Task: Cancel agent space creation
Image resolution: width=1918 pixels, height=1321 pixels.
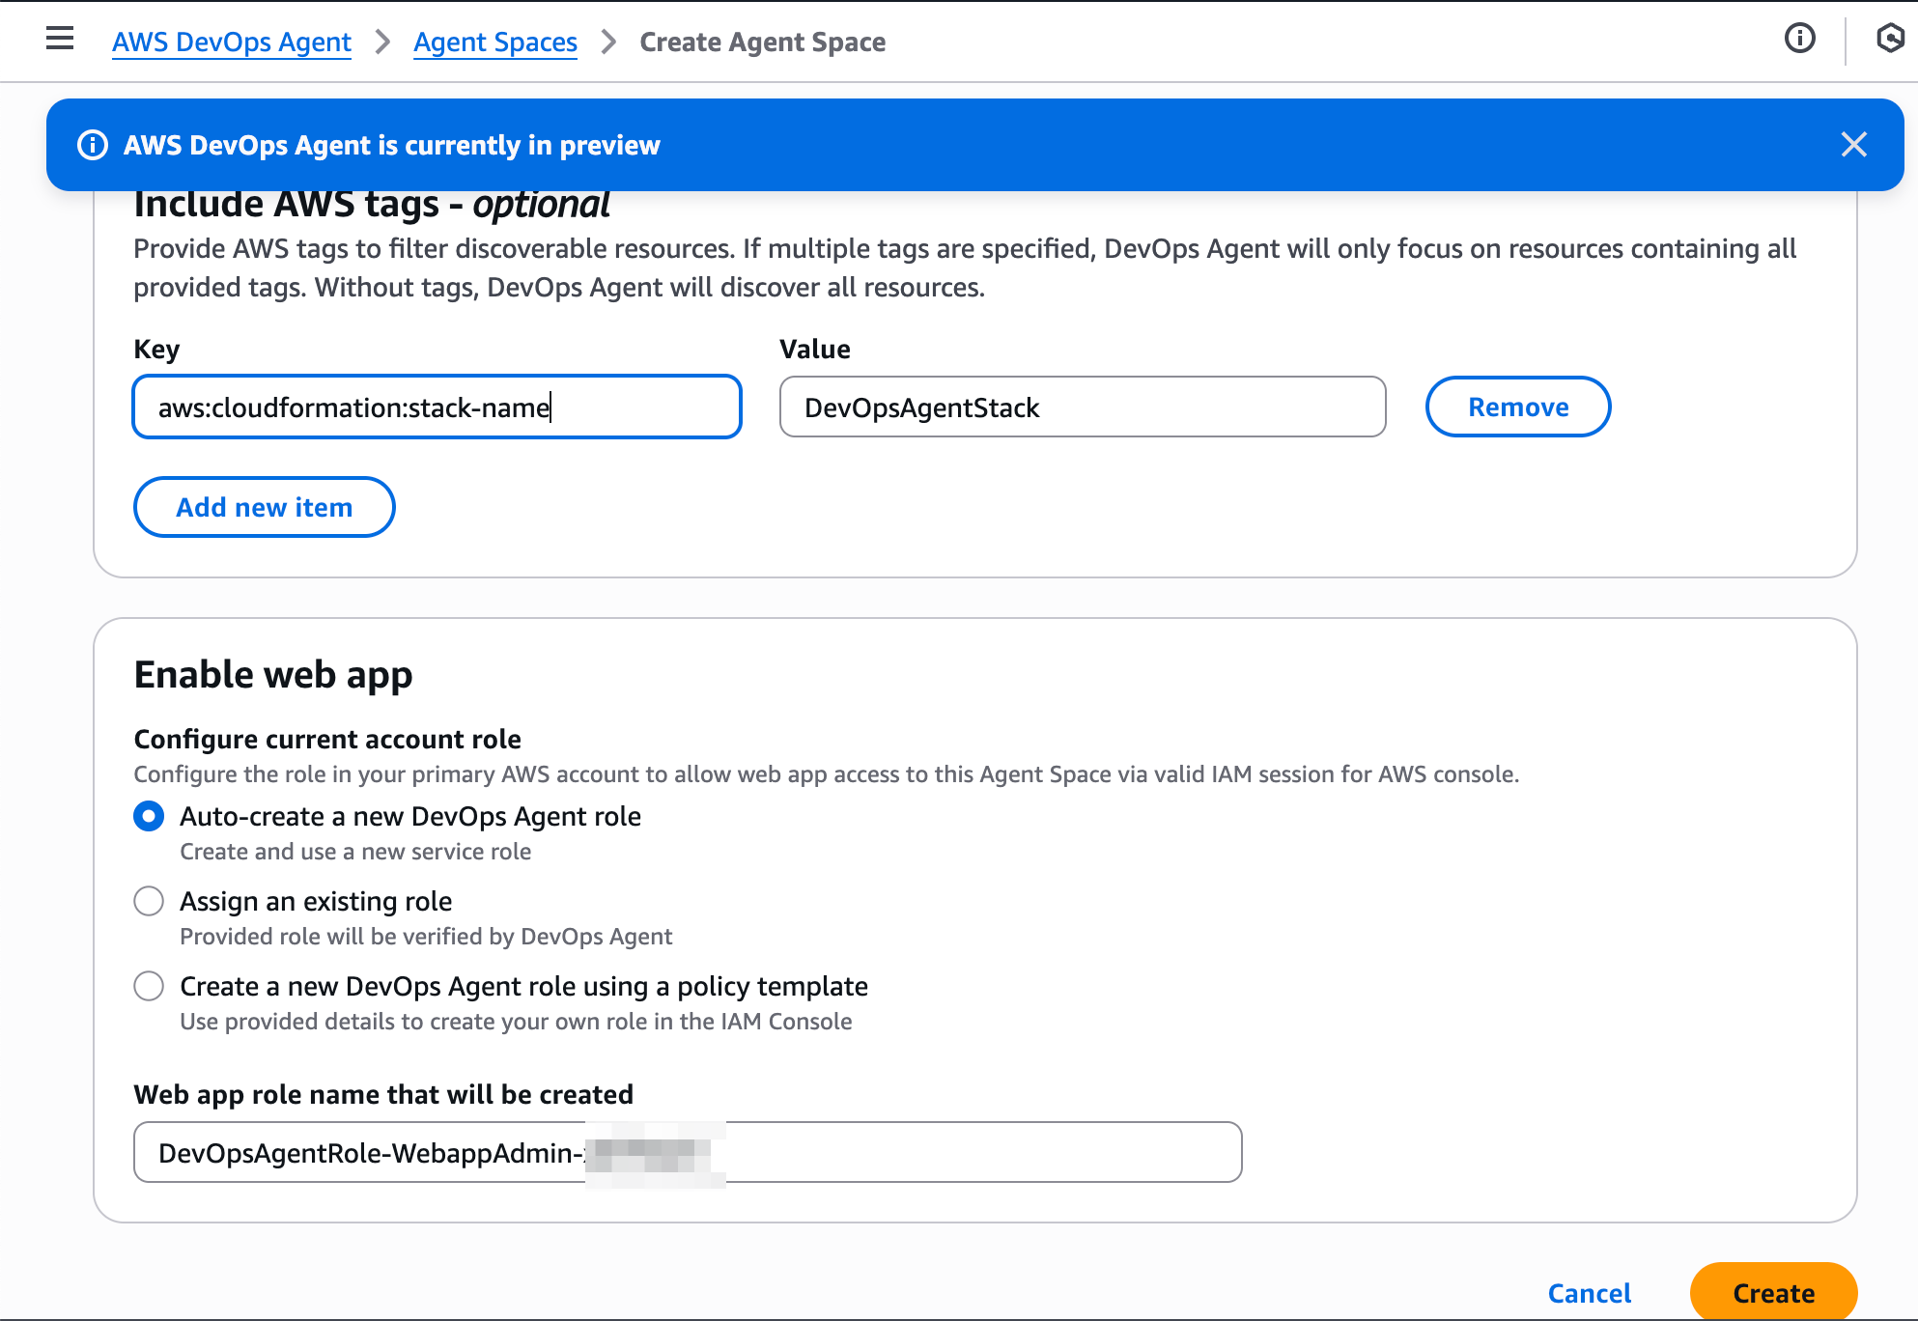Action: 1589,1293
